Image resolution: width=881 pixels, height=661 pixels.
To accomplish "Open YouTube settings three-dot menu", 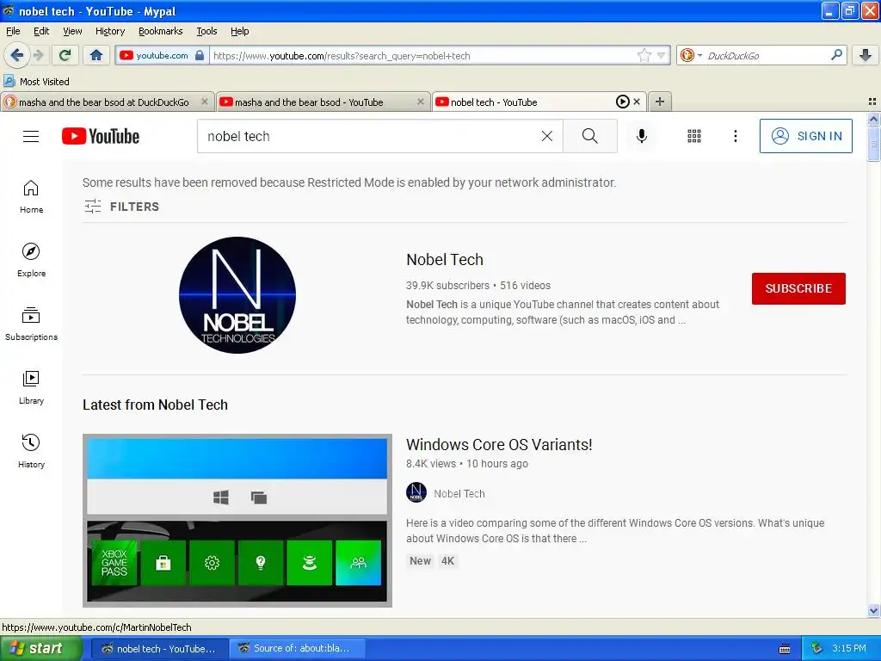I will pyautogui.click(x=735, y=136).
